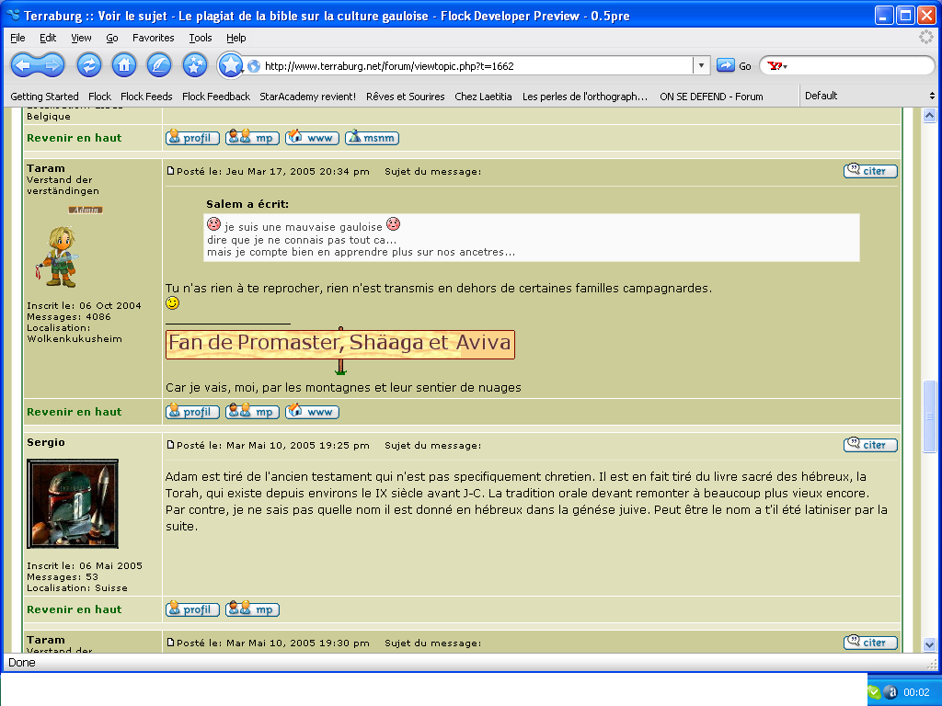Open the Flock bookmark
Screen dimensions: 942x706
[99, 97]
